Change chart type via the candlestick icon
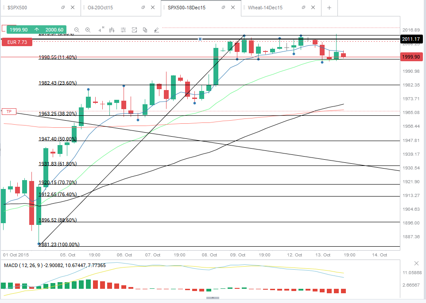This screenshot has height=303, width=426. click(x=112, y=30)
